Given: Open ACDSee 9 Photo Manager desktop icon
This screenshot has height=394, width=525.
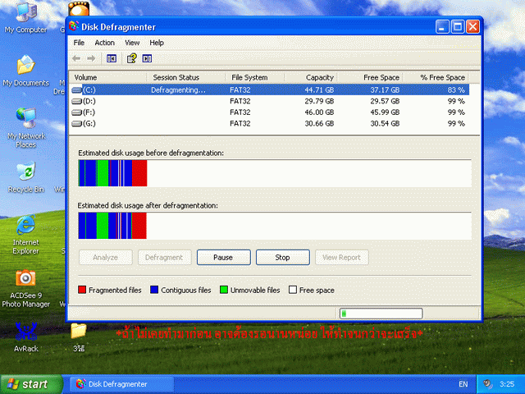Looking at the screenshot, I should (25, 289).
